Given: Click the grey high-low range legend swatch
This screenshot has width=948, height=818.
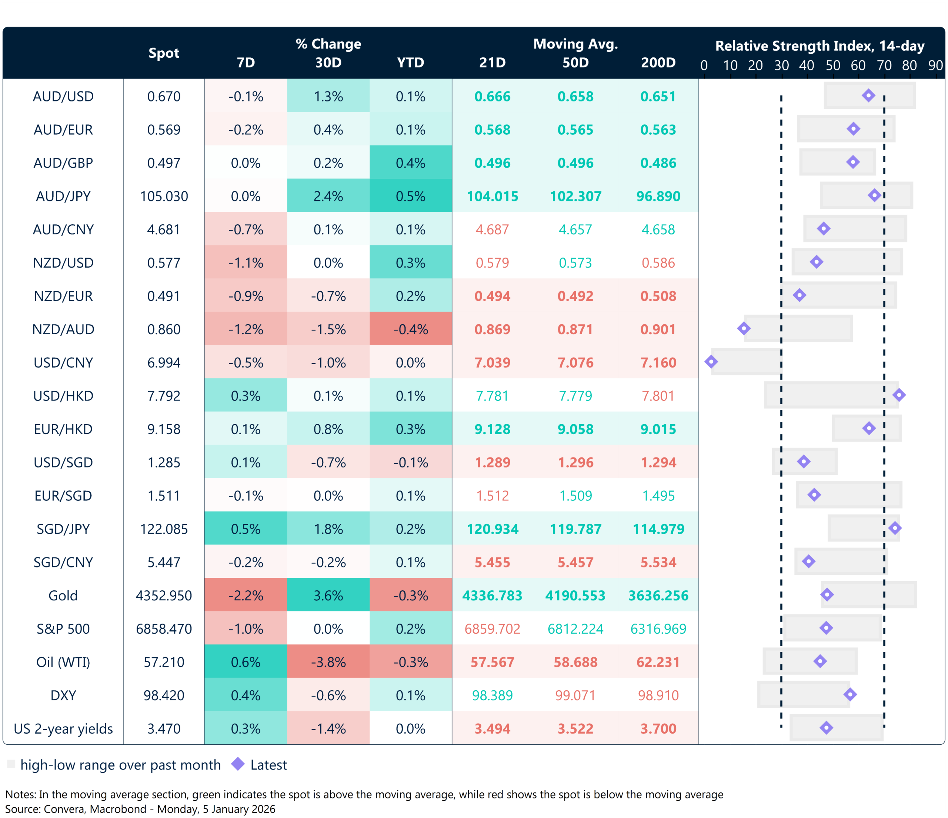Looking at the screenshot, I should tap(11, 764).
